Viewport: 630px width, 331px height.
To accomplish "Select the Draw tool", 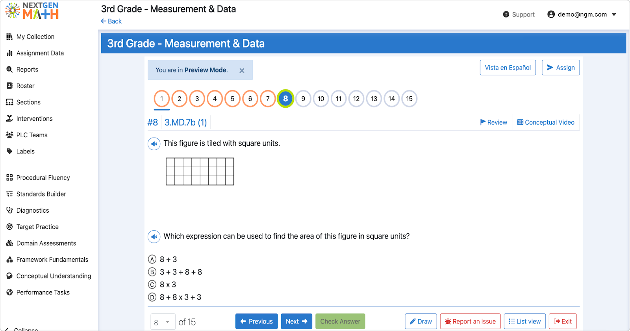I will coord(421,321).
